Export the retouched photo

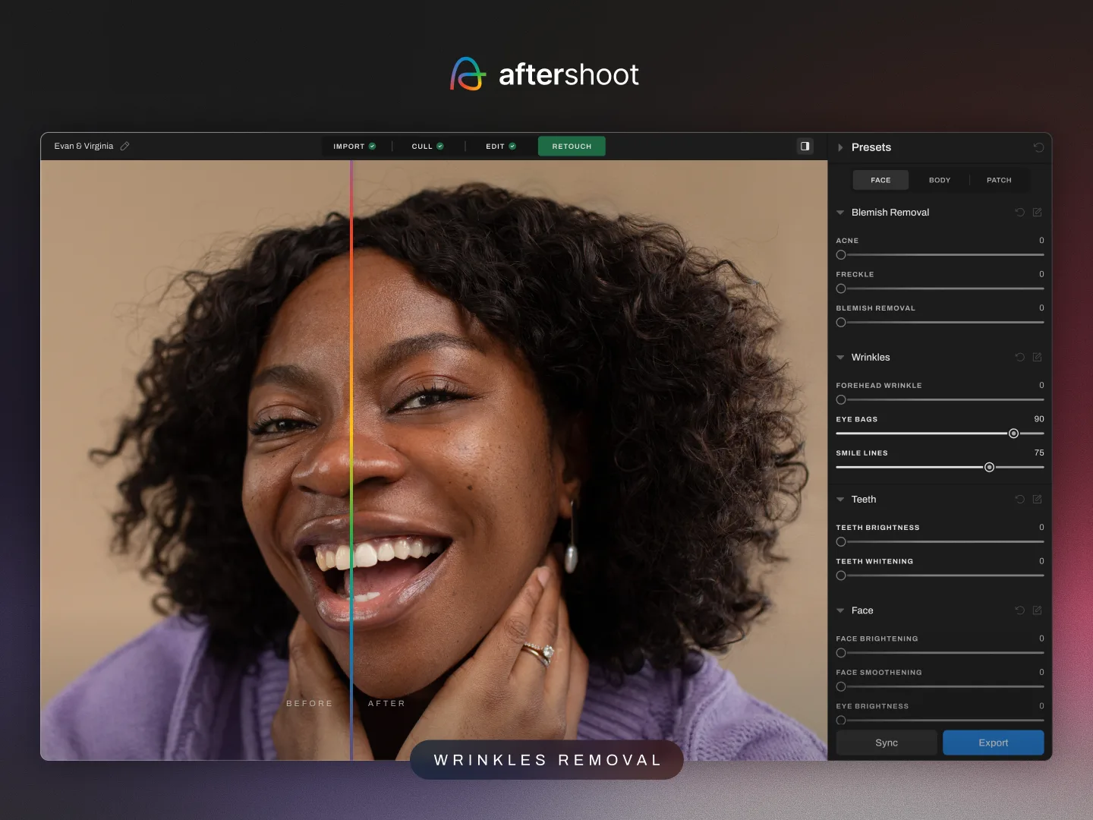pos(993,743)
